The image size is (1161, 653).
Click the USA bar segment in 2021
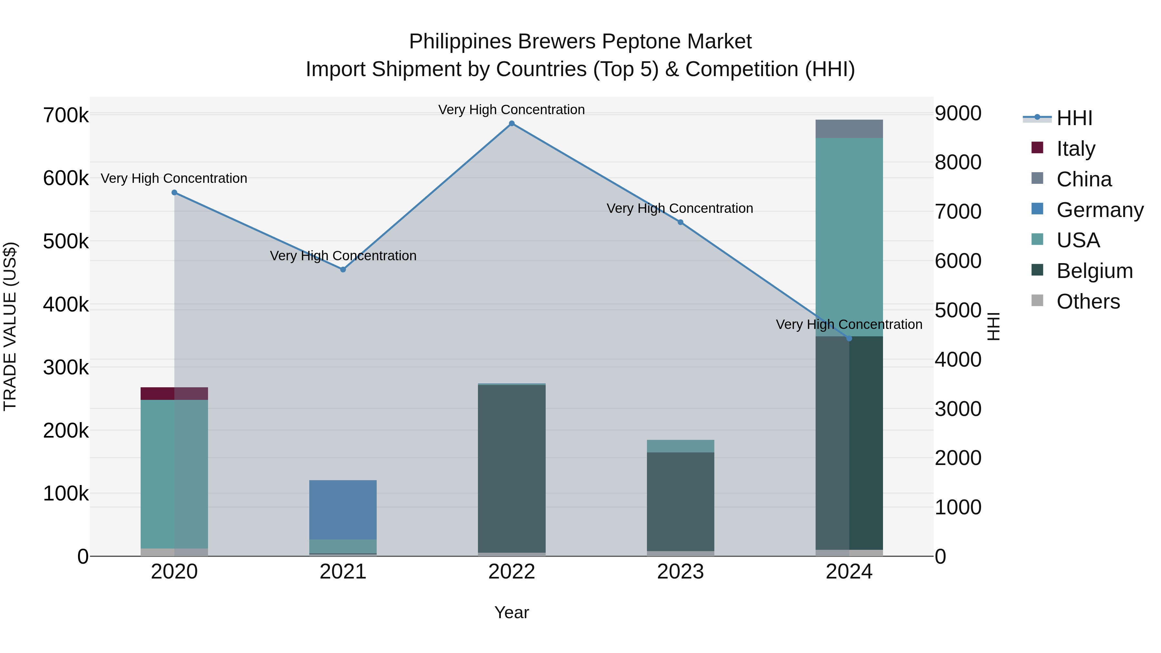click(343, 546)
